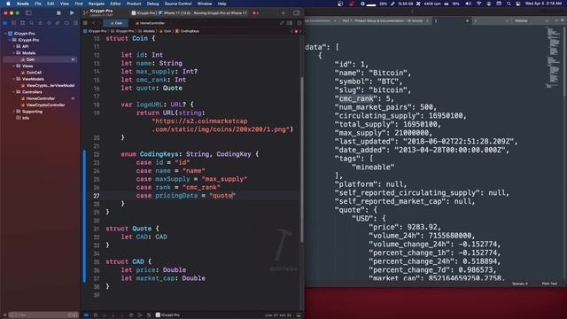Switch to the Coin editor tab
Viewport: 567px width, 319px height.
[x=116, y=23]
